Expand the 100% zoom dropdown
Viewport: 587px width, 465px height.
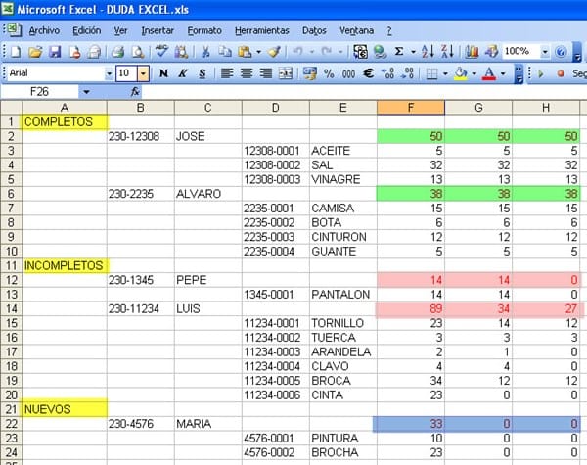545,51
